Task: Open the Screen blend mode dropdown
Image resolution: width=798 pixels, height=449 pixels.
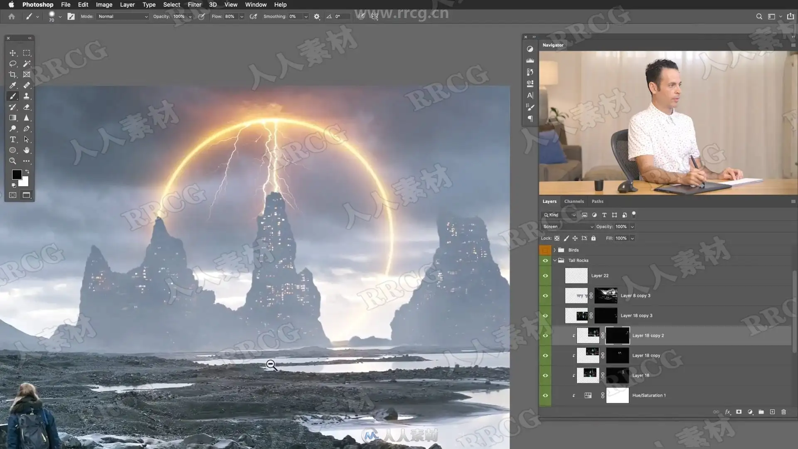Action: tap(568, 227)
